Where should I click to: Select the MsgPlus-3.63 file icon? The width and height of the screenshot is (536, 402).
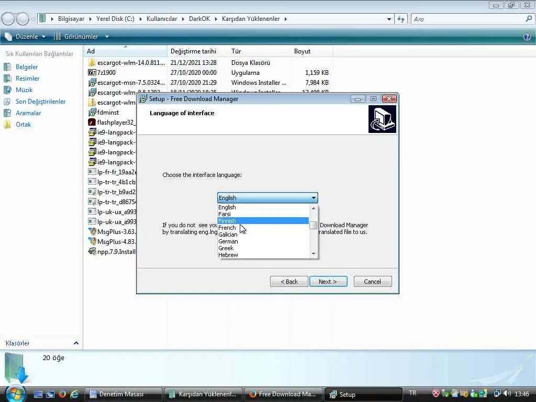pos(92,231)
